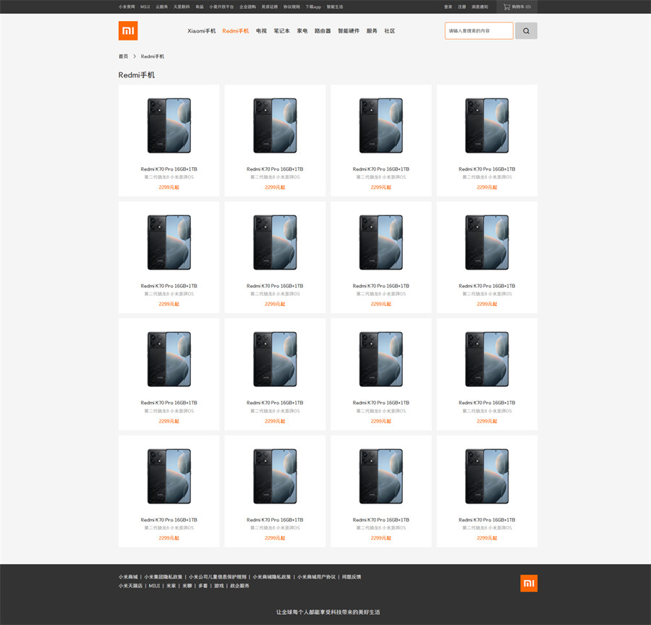
Task: Click the magnifier search button
Action: coord(526,31)
